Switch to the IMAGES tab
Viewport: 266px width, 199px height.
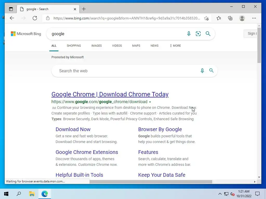pos(97,46)
